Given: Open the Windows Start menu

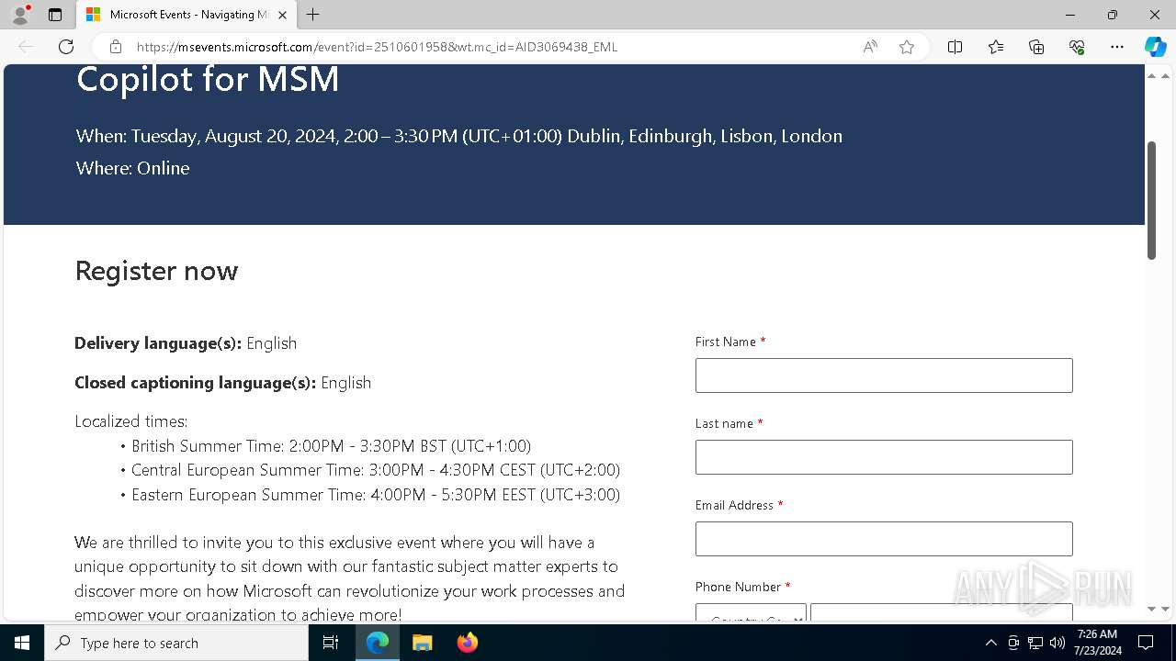Looking at the screenshot, I should (x=22, y=643).
